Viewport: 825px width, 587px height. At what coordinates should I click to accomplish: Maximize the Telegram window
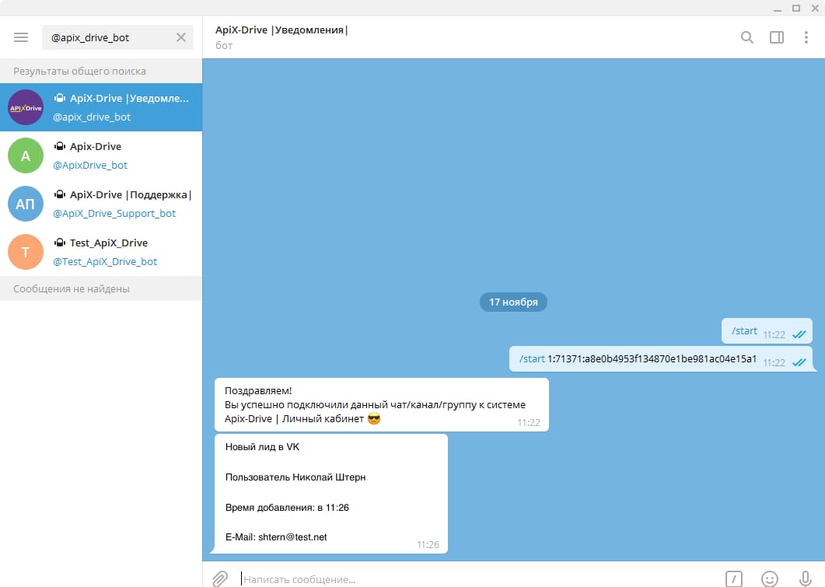(x=796, y=8)
